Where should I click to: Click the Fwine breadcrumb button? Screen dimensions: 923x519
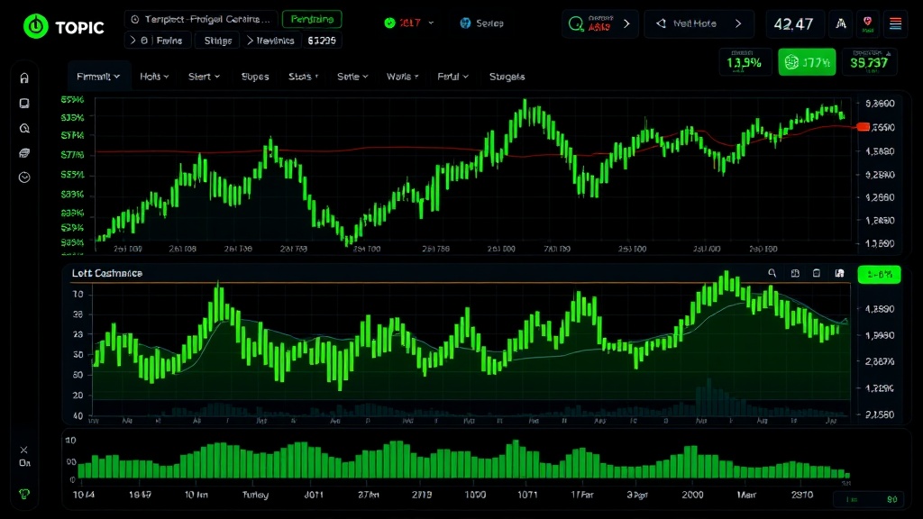coord(157,40)
